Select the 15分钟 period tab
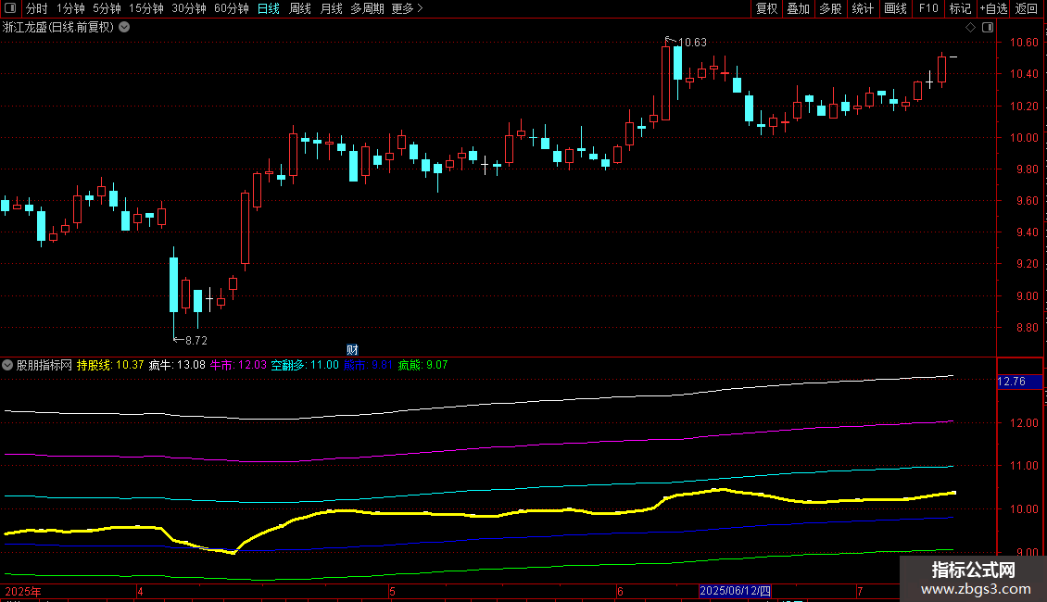 [146, 8]
